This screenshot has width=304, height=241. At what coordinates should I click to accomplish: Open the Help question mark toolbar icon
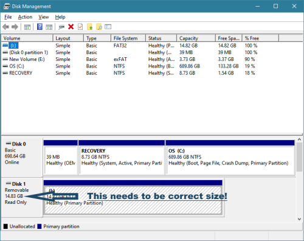pos(40,27)
